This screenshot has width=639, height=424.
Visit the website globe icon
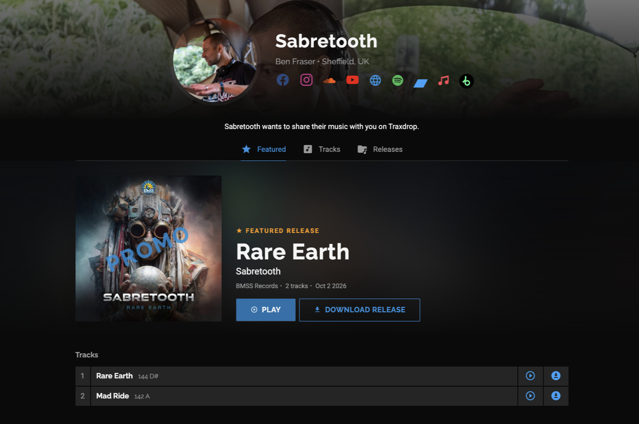[x=375, y=81]
